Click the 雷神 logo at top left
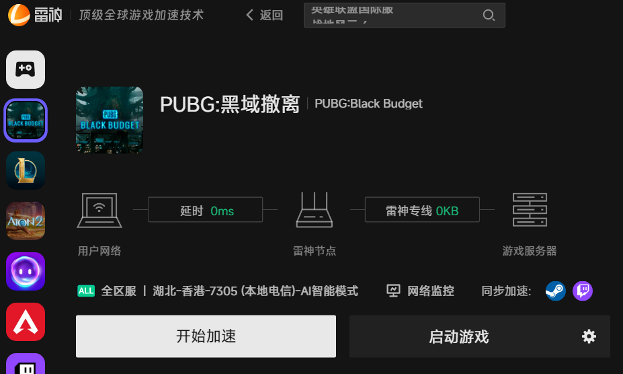The width and height of the screenshot is (623, 374). point(35,15)
